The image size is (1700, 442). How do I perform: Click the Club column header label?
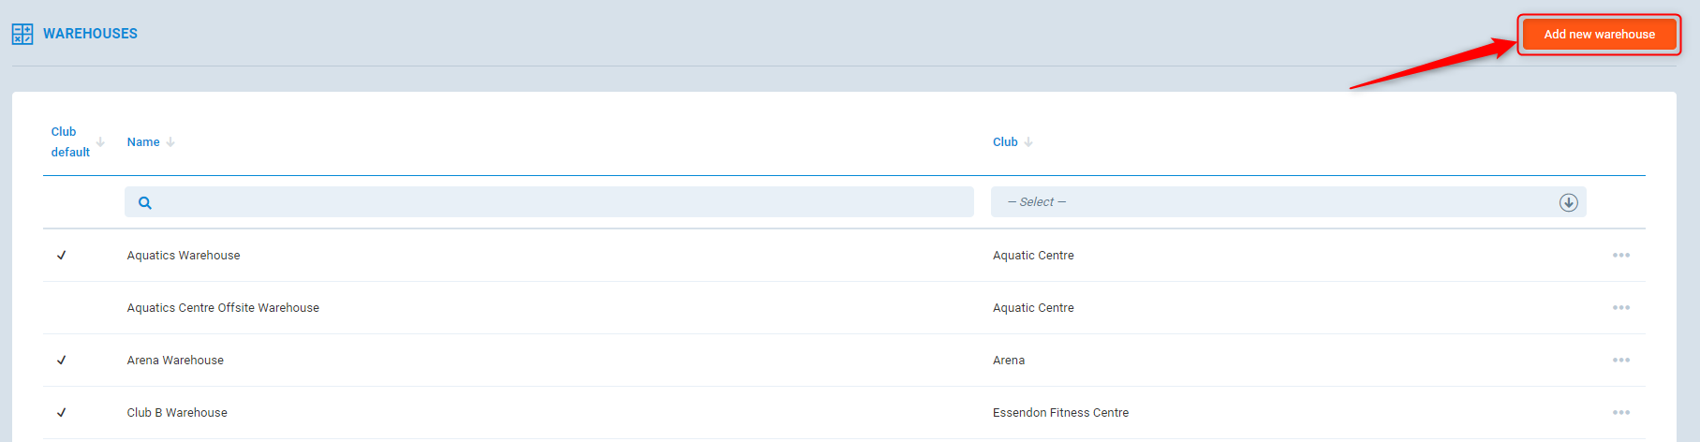pyautogui.click(x=1005, y=142)
